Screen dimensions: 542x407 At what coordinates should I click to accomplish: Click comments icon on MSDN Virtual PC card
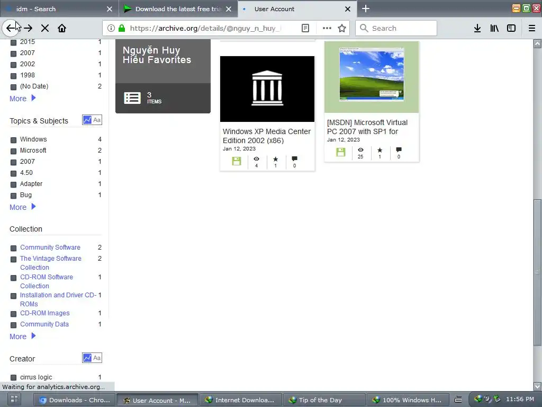399,150
